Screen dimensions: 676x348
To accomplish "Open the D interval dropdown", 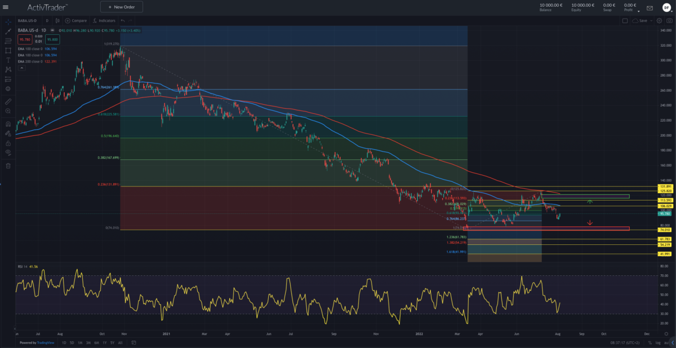I will click(47, 21).
